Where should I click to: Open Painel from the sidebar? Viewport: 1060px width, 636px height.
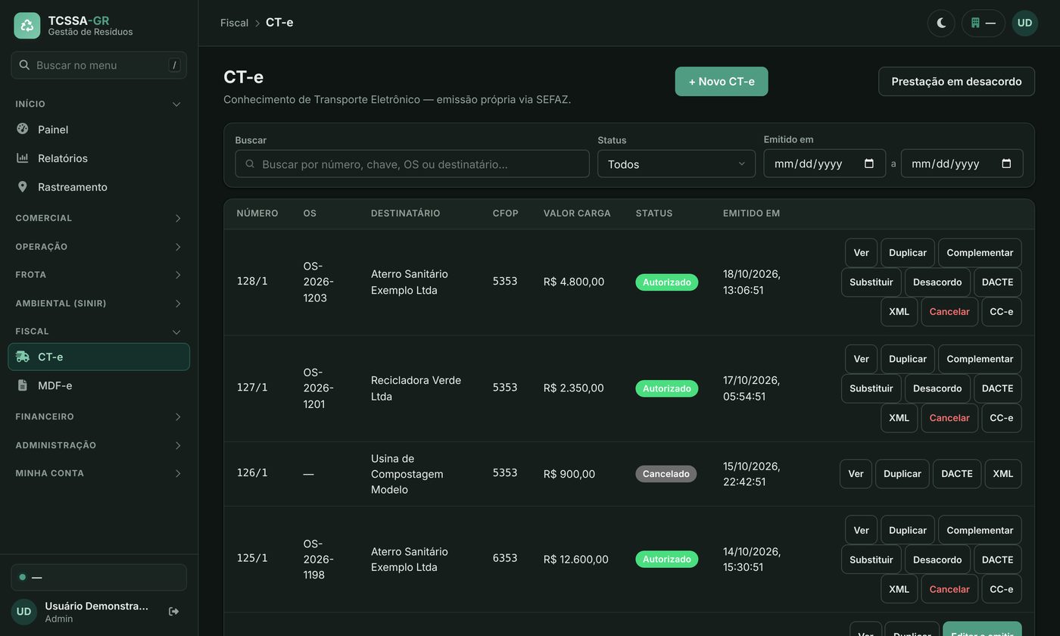coord(98,129)
